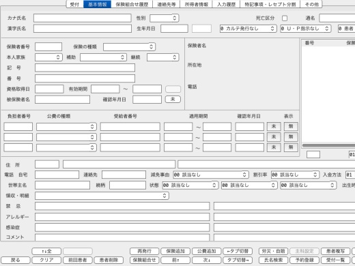
Task: Click the first アレルギー input field
Action: pyautogui.click(x=122, y=217)
